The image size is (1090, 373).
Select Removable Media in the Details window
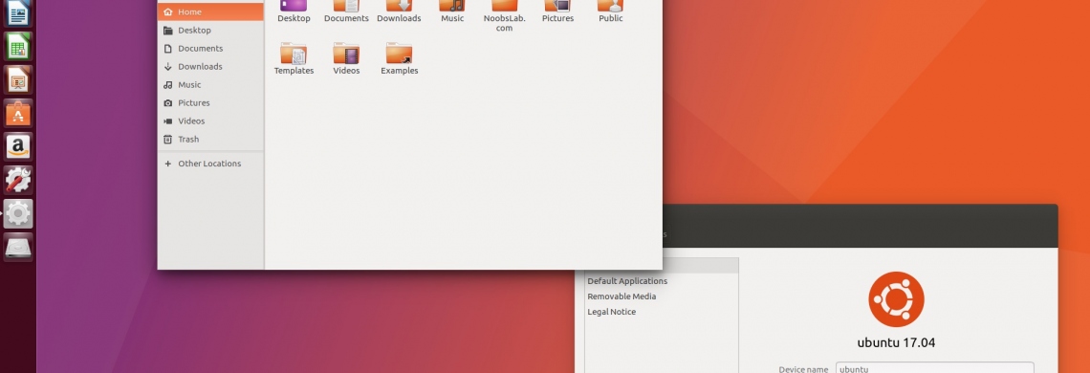tap(661, 296)
